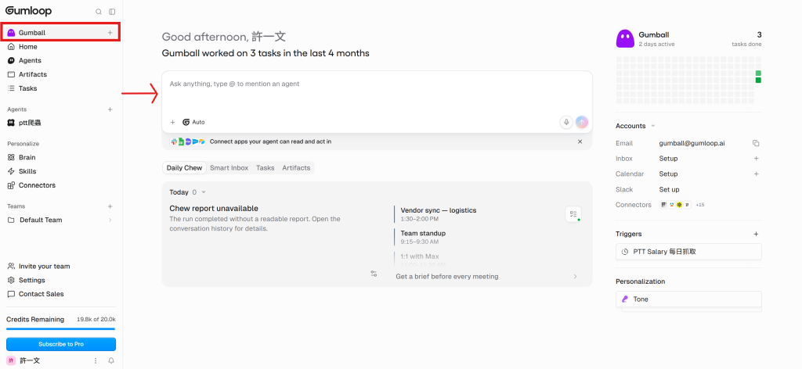This screenshot has height=369, width=802.
Task: Click Setup for Calendar
Action: tap(669, 174)
